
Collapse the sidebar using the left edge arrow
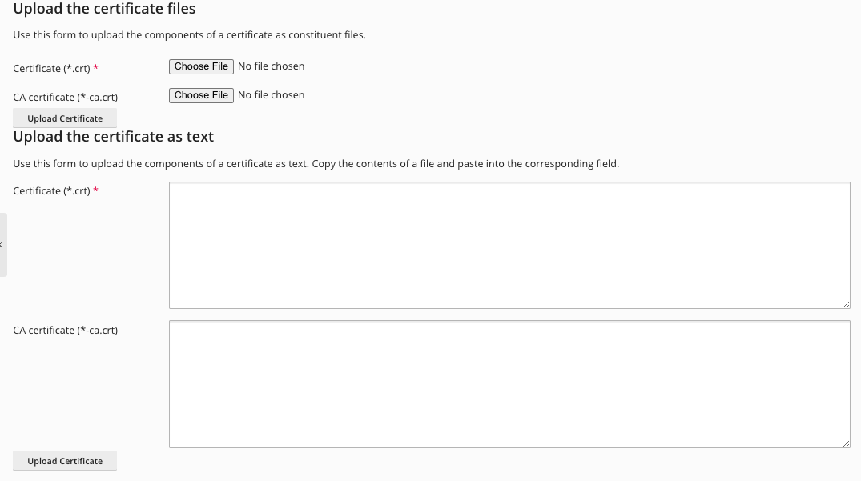(2, 244)
